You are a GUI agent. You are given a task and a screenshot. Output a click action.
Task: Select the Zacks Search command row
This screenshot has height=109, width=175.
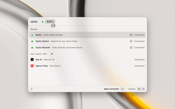click(87, 41)
